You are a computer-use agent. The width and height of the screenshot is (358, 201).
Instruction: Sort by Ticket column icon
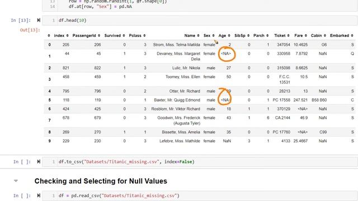(289, 36)
